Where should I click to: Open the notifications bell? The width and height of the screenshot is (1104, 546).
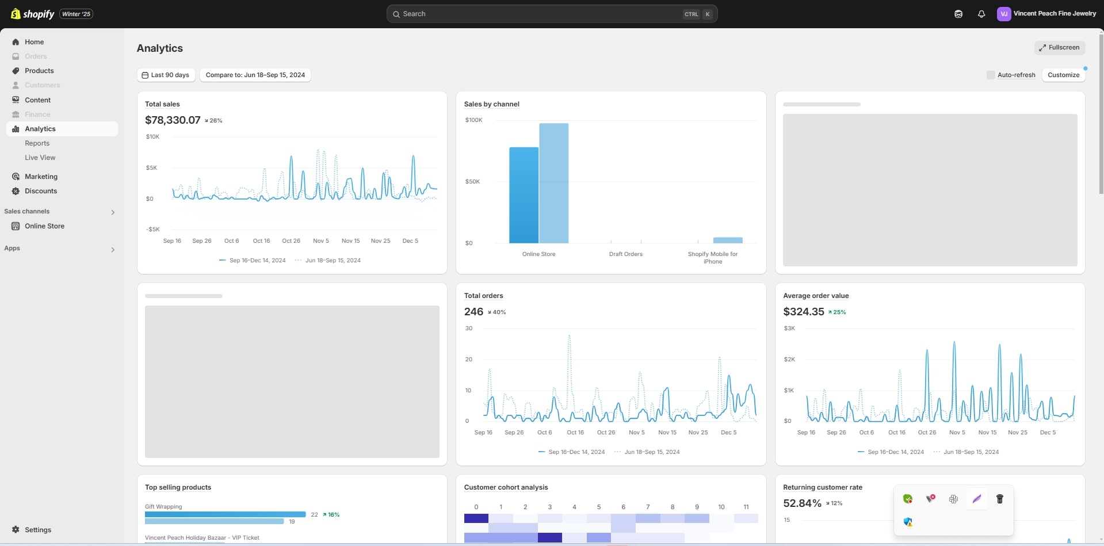click(x=981, y=14)
